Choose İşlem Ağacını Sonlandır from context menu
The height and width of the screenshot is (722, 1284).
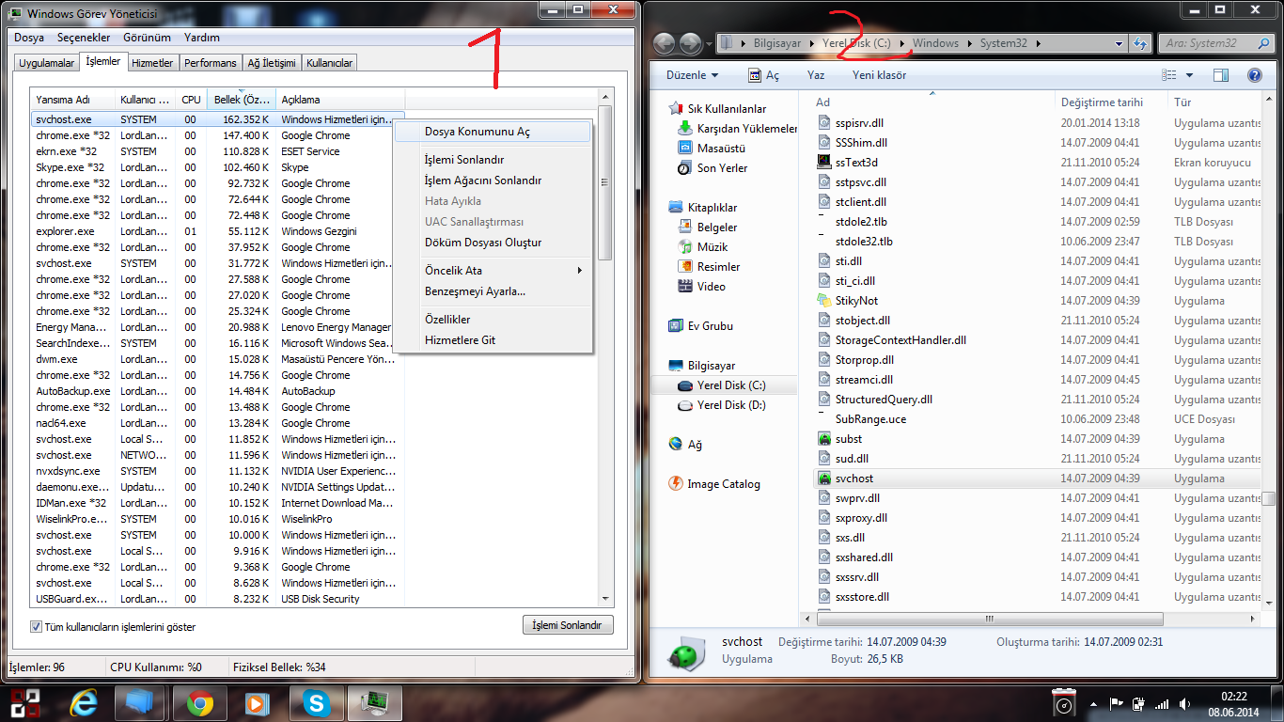coord(493,180)
